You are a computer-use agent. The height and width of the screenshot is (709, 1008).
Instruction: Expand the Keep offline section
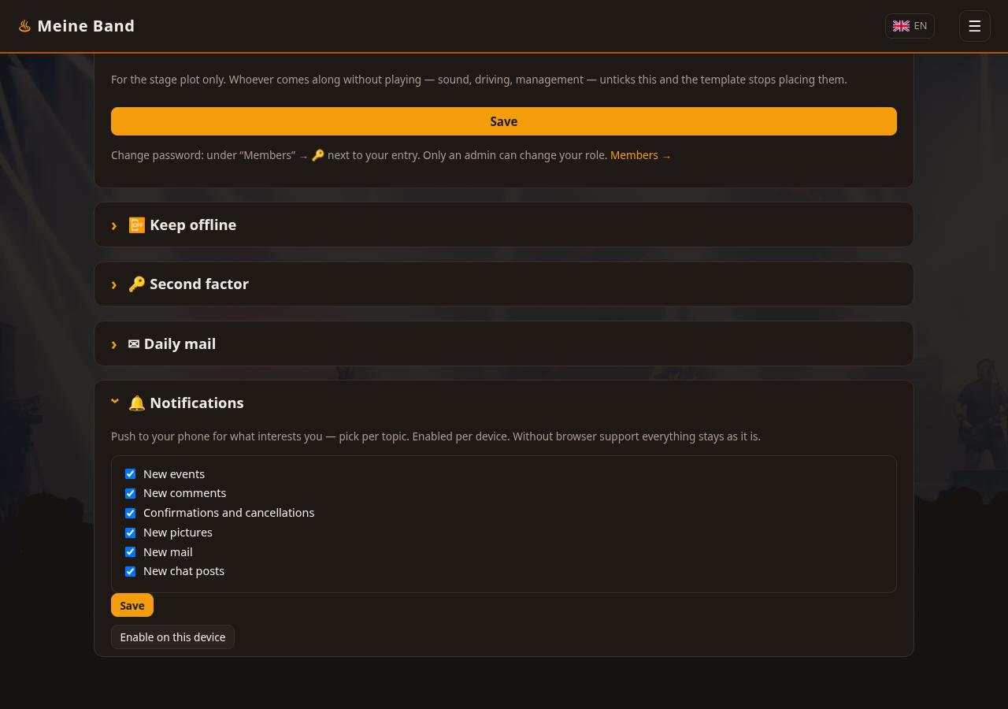point(504,225)
